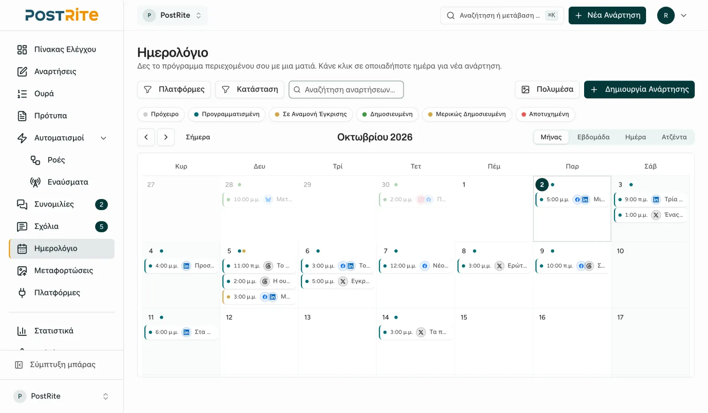Switch to the Ημέρα view tab
Viewport: 708px width, 413px height.
pos(635,137)
